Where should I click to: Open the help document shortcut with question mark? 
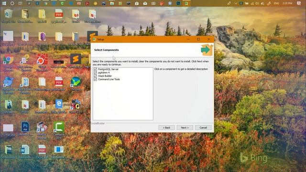(x=25, y=63)
